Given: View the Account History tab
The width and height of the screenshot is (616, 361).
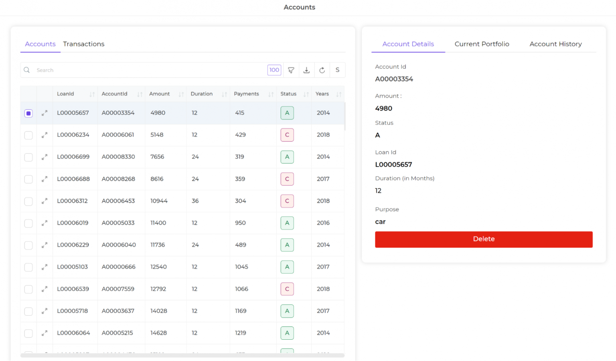Looking at the screenshot, I should (555, 44).
